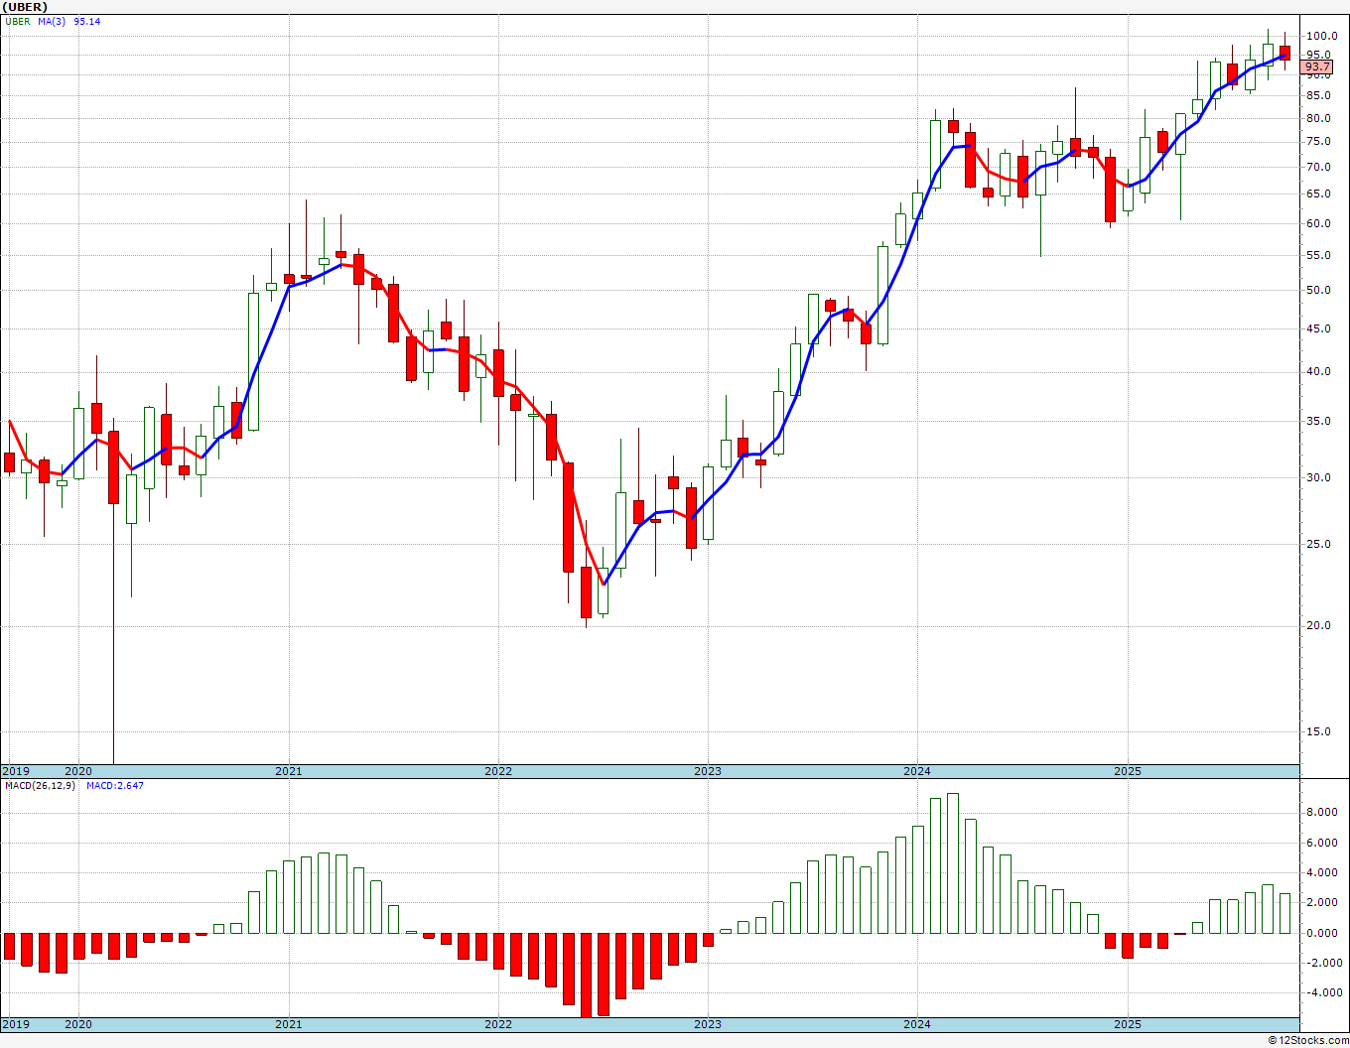Select the 75.0 price axis label
This screenshot has height=1048, width=1350.
1318,142
